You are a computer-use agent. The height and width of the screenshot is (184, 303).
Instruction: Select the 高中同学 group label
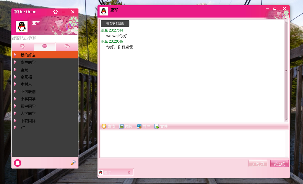pyautogui.click(x=28, y=63)
